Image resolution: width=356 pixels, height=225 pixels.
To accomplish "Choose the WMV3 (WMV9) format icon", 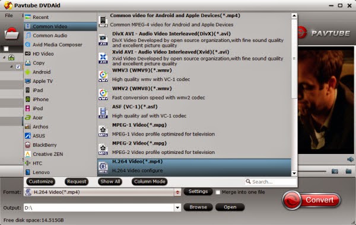I will point(103,76).
